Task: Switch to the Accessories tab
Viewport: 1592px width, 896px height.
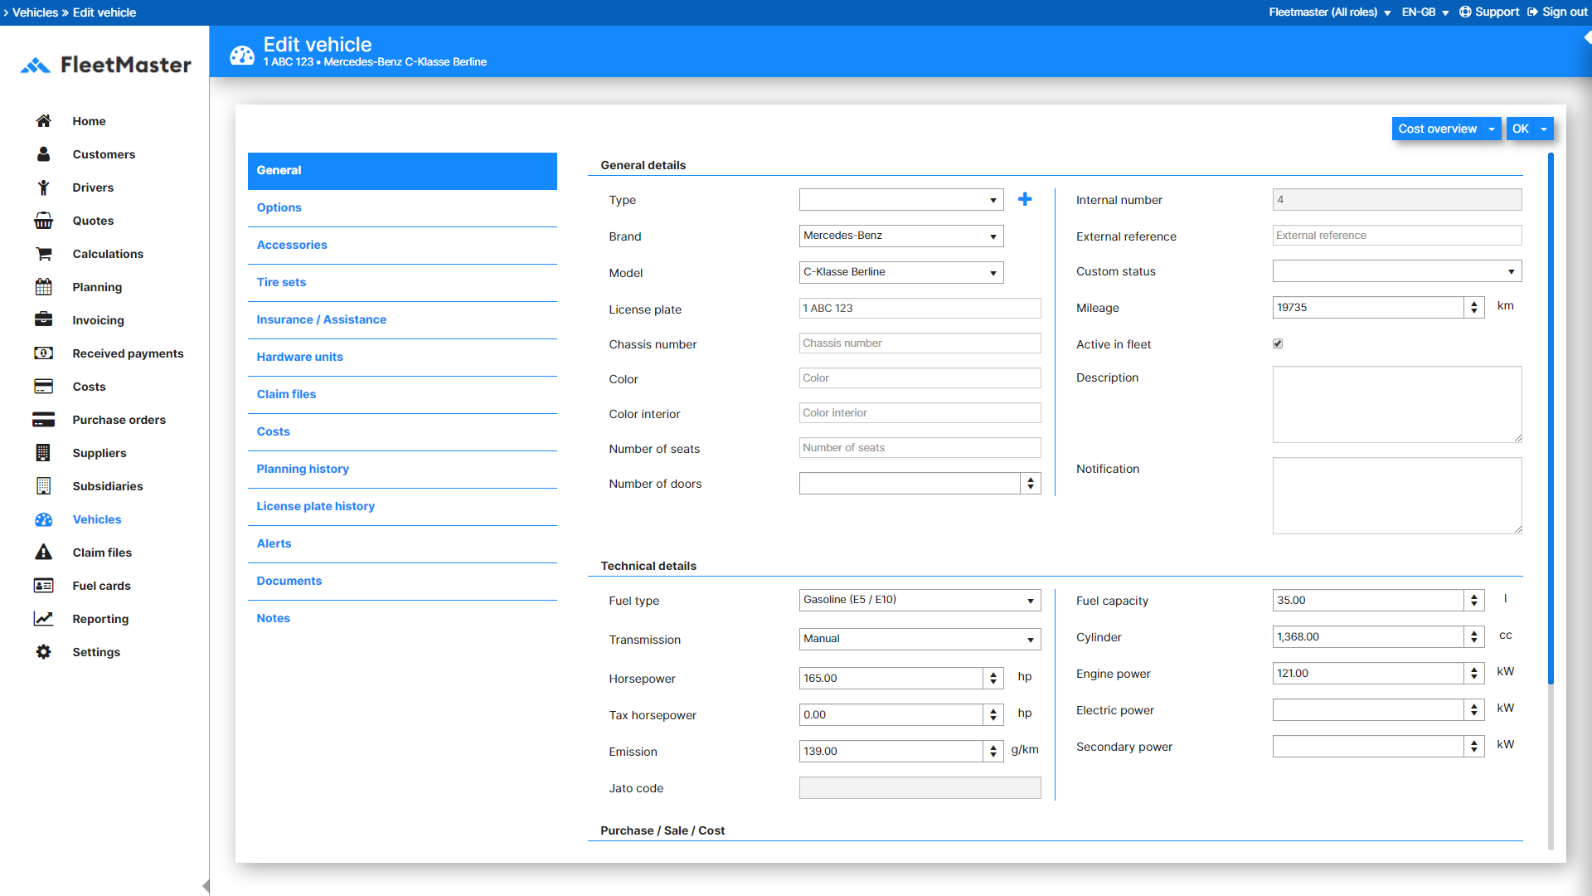Action: pyautogui.click(x=402, y=246)
